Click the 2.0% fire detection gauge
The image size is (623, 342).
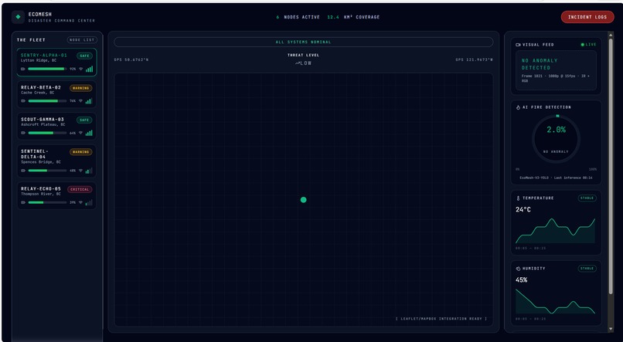[x=556, y=138]
